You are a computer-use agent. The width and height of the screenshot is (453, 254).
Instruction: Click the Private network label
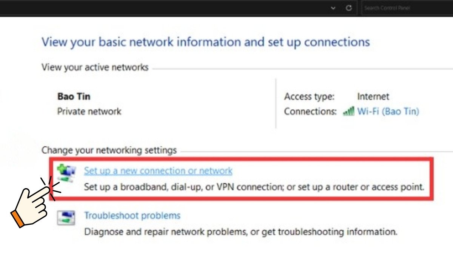(x=89, y=111)
